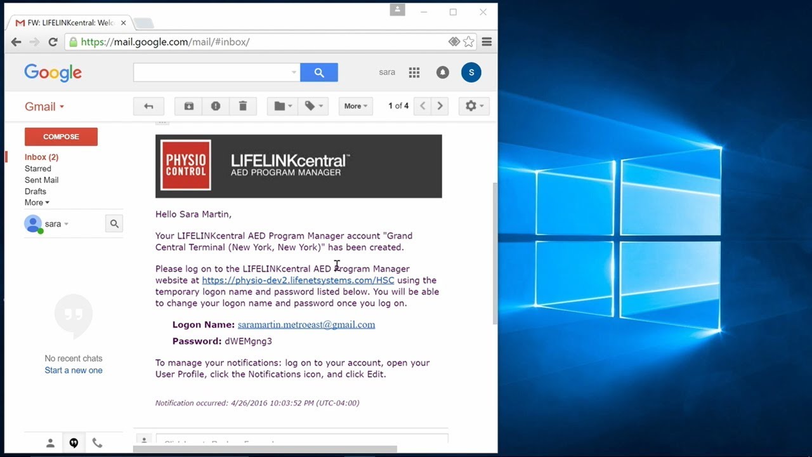Image resolution: width=812 pixels, height=457 pixels.
Task: Click the Google logo
Action: 53,72
